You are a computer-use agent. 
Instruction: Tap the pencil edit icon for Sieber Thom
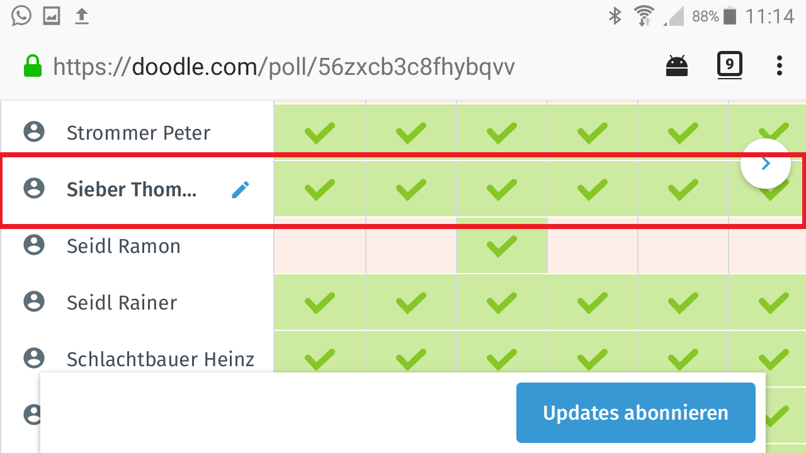[241, 189]
